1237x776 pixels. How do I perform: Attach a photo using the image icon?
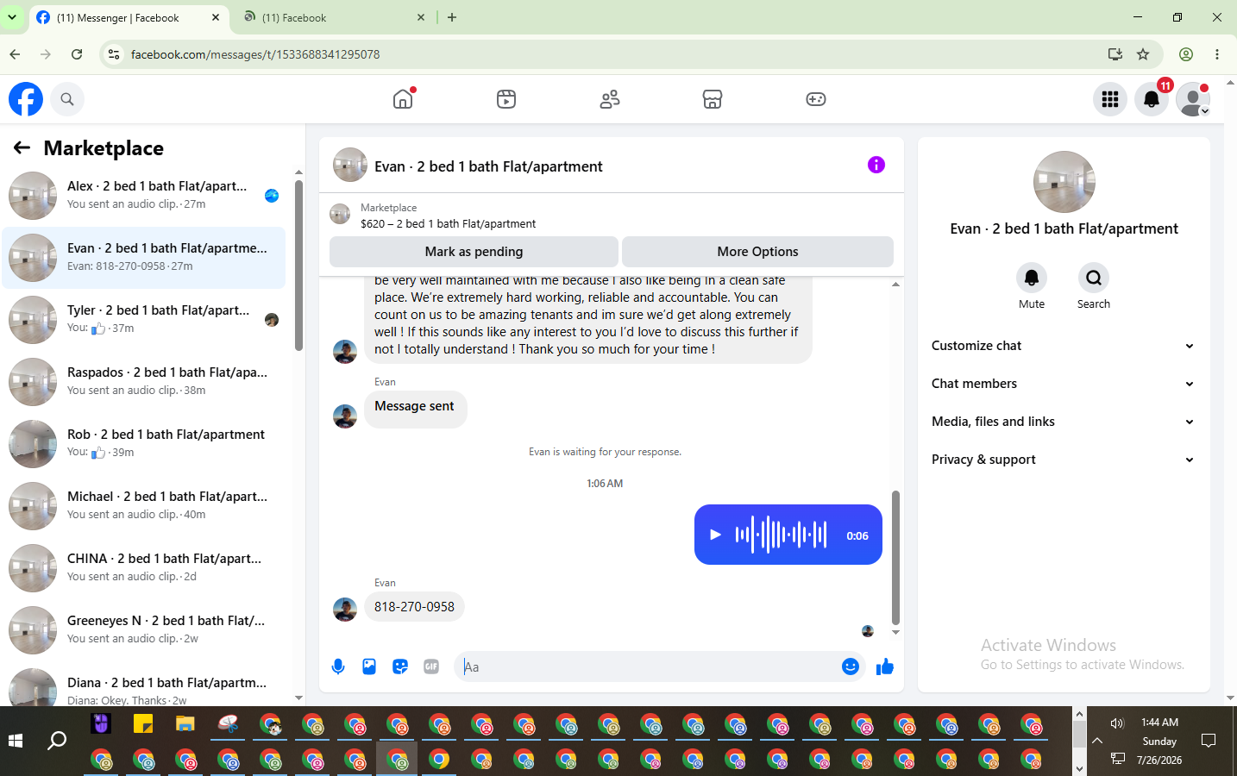369,666
